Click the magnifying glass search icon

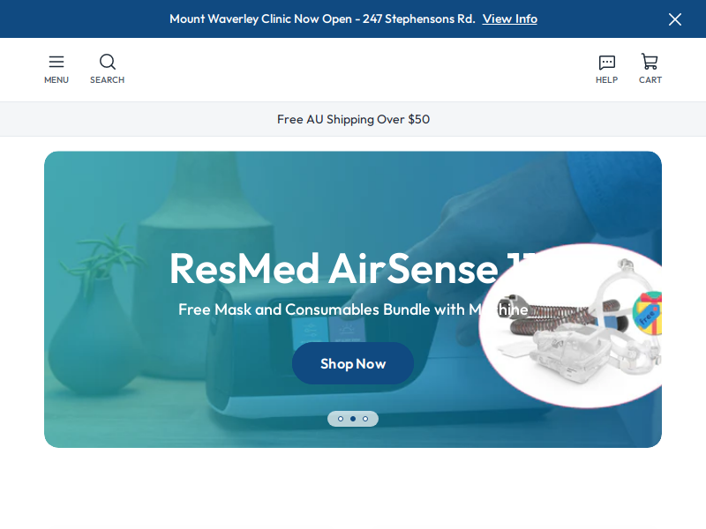(107, 62)
